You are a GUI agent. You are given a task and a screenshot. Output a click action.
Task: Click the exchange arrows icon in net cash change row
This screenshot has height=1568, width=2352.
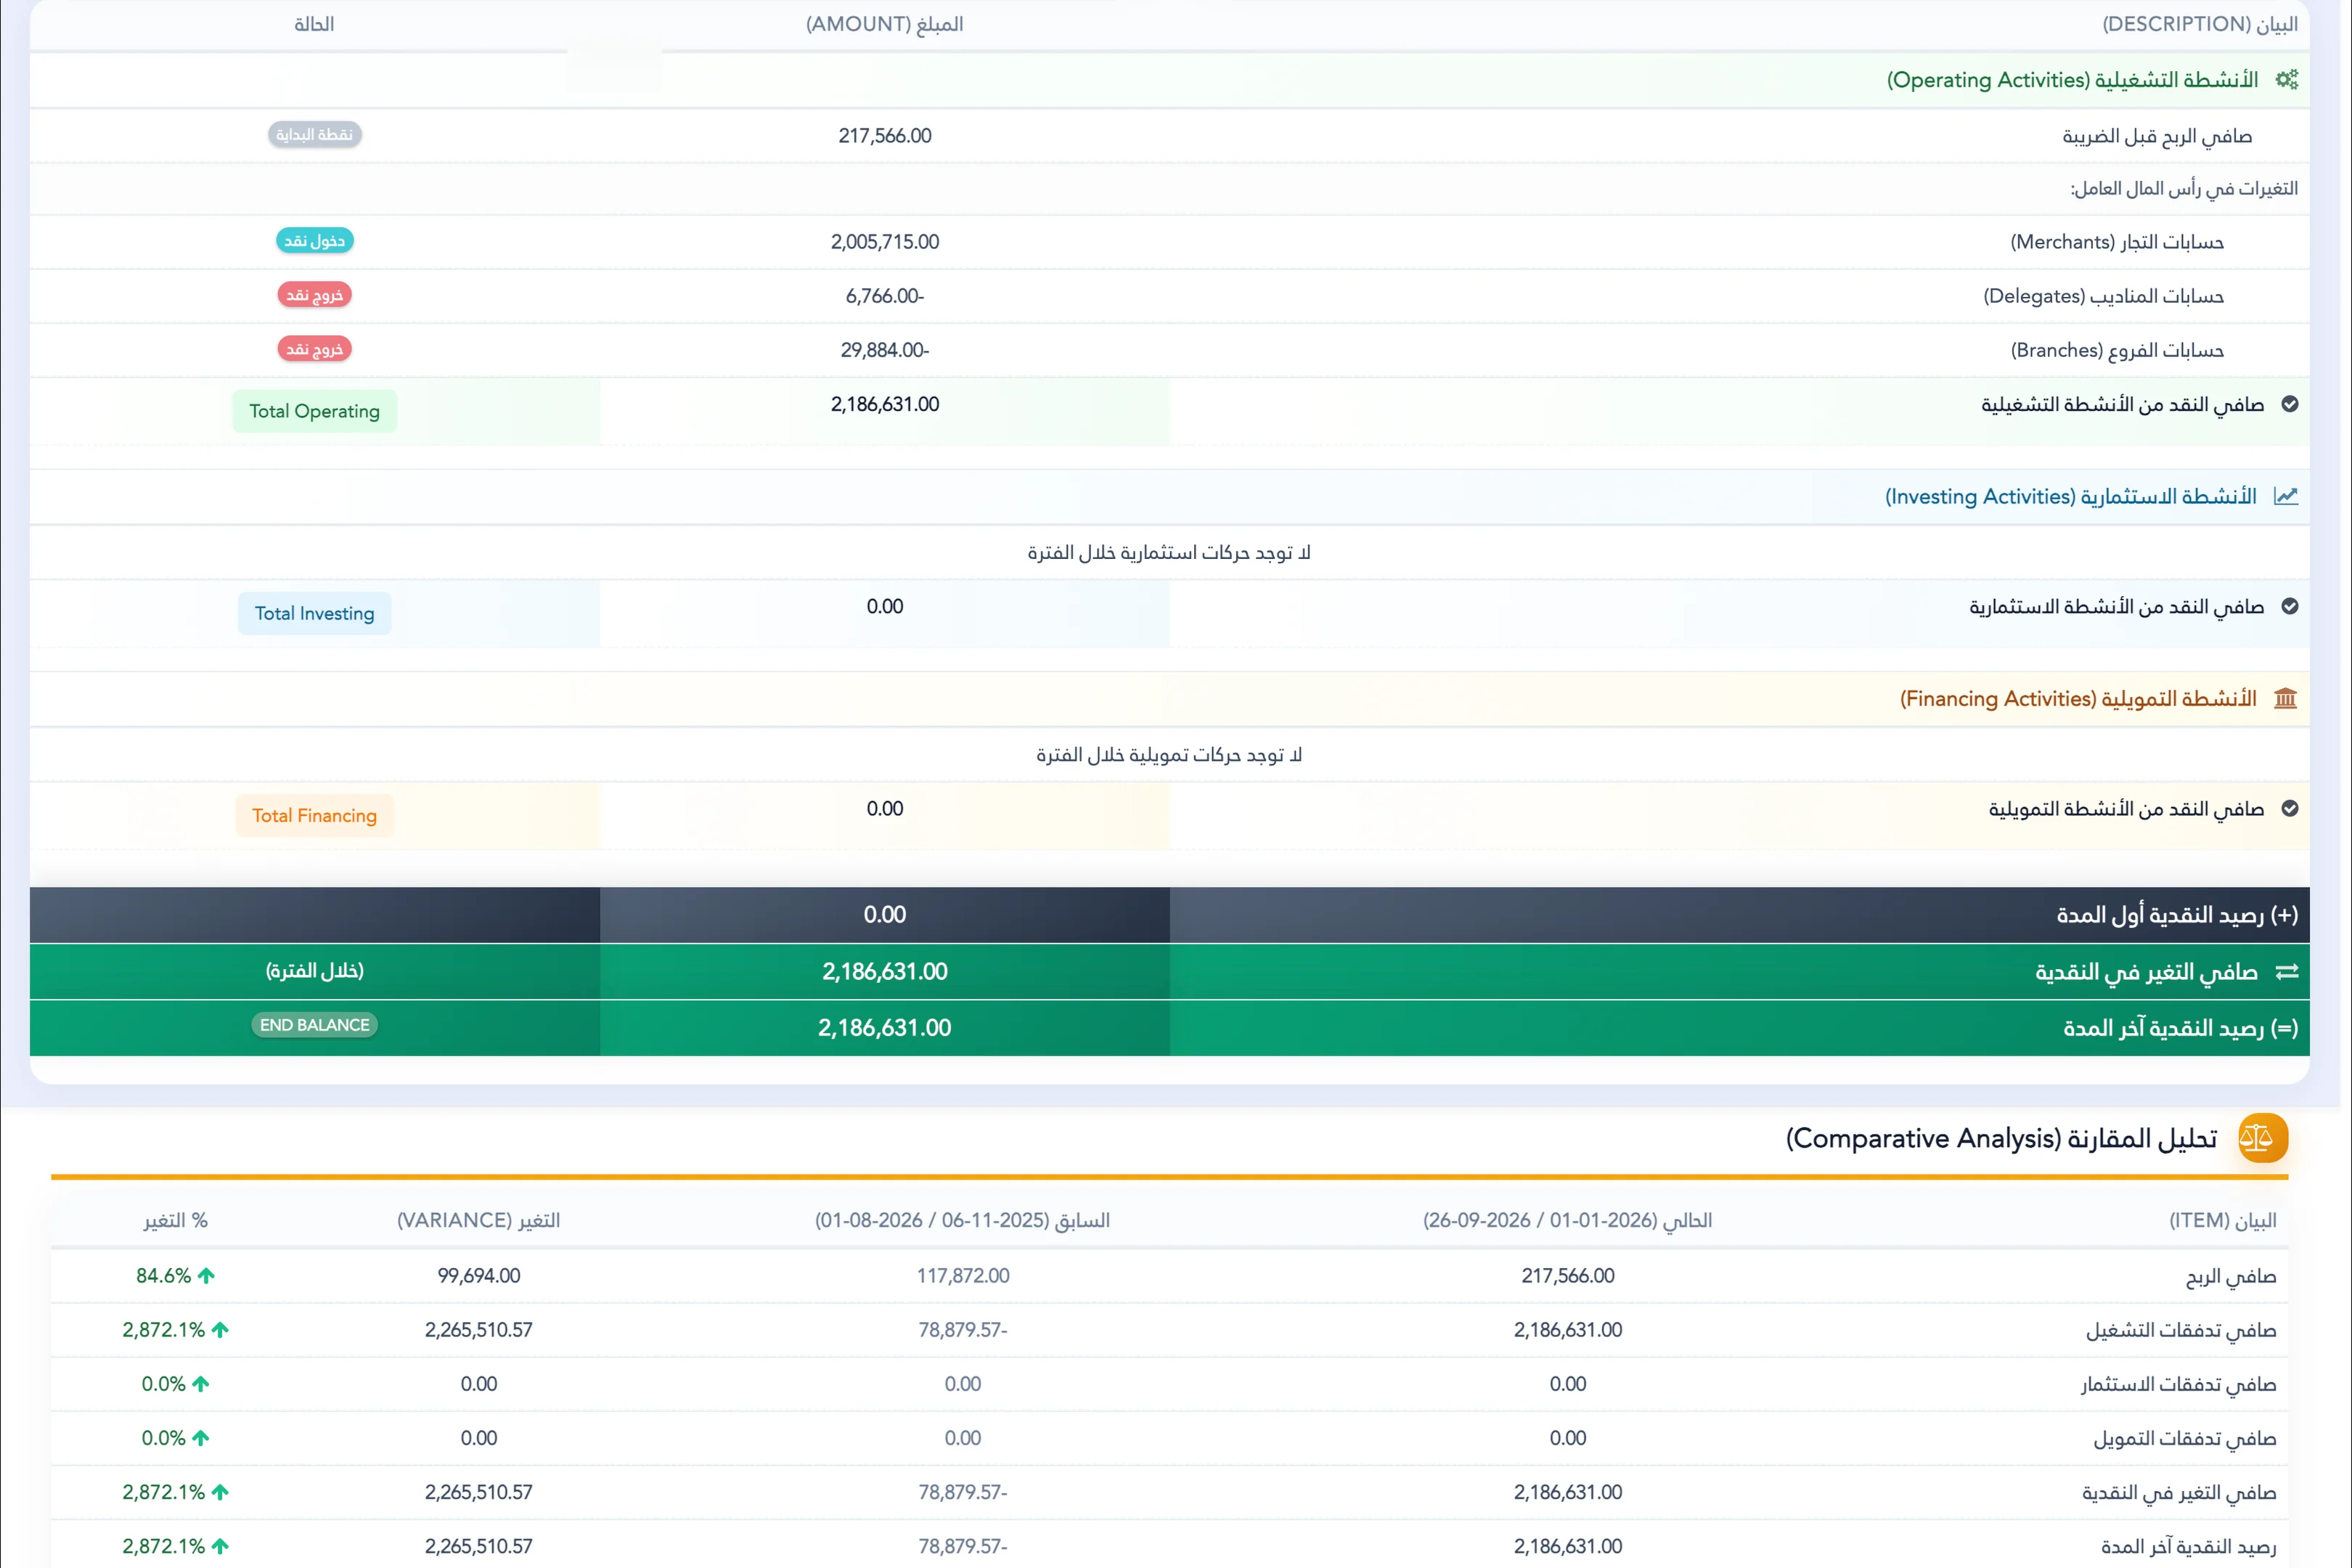point(2287,971)
